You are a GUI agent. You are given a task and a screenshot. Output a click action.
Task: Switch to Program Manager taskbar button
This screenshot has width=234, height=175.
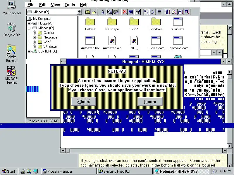point(68,171)
